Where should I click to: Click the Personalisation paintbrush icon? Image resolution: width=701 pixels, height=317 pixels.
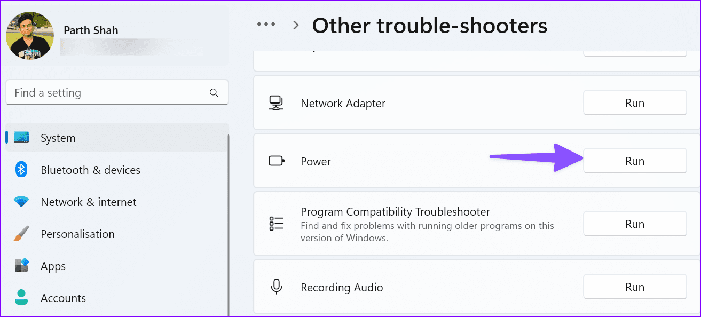21,234
